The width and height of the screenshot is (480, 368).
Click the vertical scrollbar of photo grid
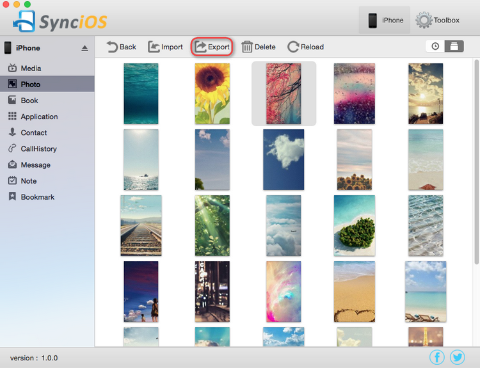(x=476, y=162)
